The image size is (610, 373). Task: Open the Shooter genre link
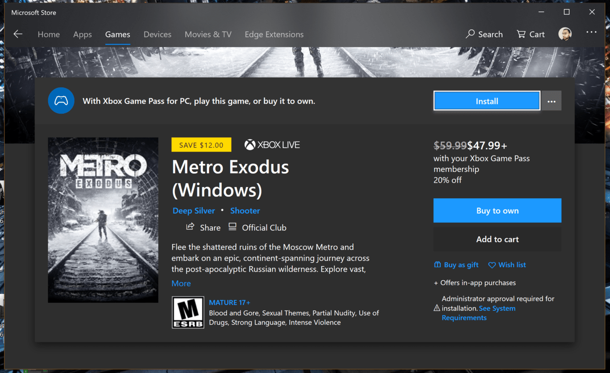click(x=245, y=211)
